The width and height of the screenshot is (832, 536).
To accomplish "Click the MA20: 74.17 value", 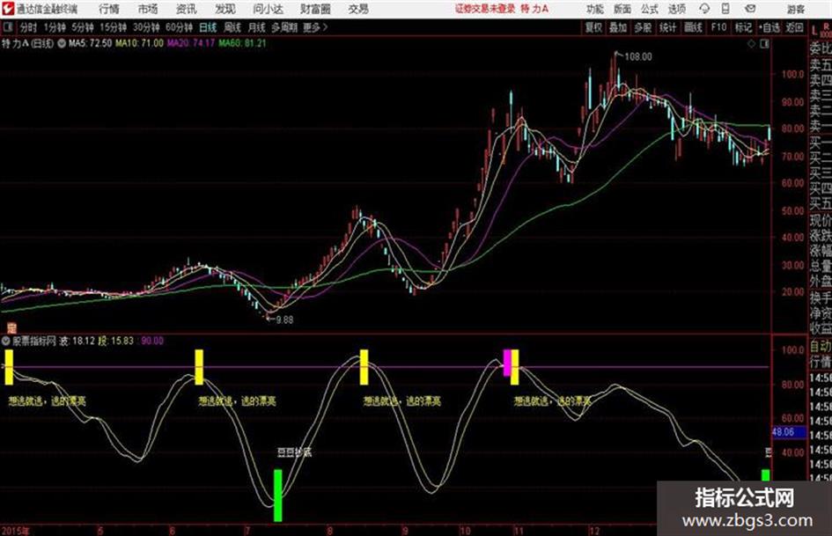I will pos(191,43).
